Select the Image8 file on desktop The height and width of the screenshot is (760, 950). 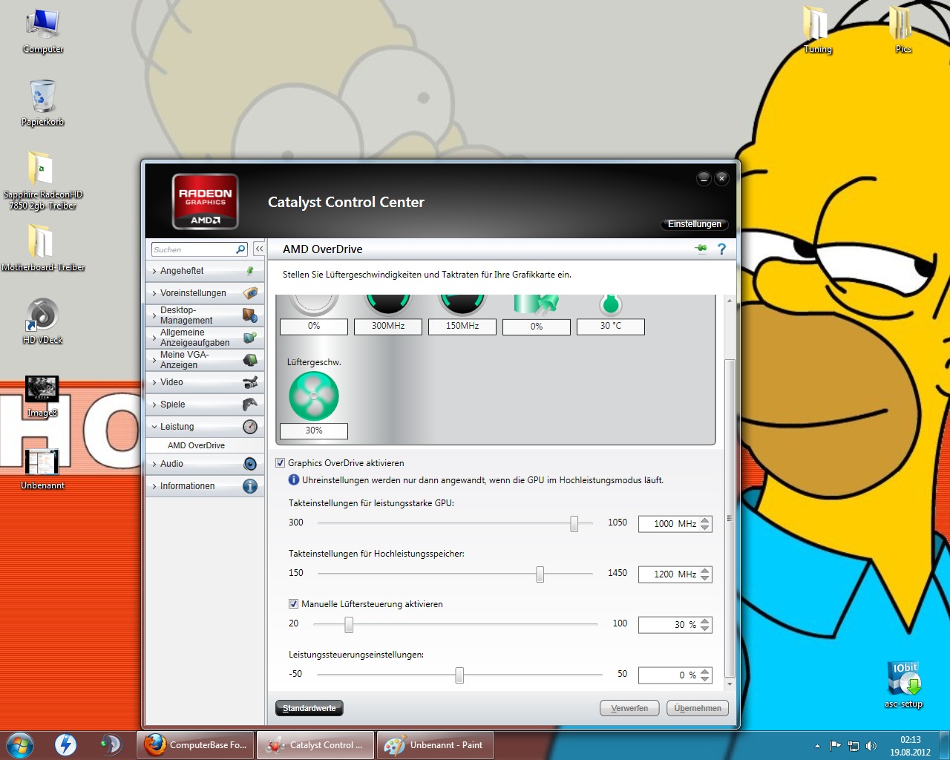[x=42, y=396]
